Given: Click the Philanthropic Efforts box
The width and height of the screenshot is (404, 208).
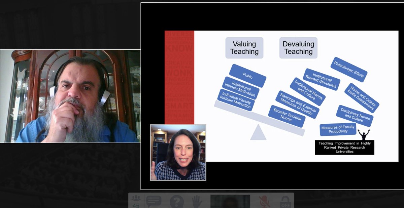Looking at the screenshot, I should click(x=349, y=70).
